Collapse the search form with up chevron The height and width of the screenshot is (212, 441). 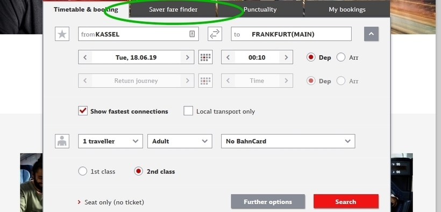point(371,34)
